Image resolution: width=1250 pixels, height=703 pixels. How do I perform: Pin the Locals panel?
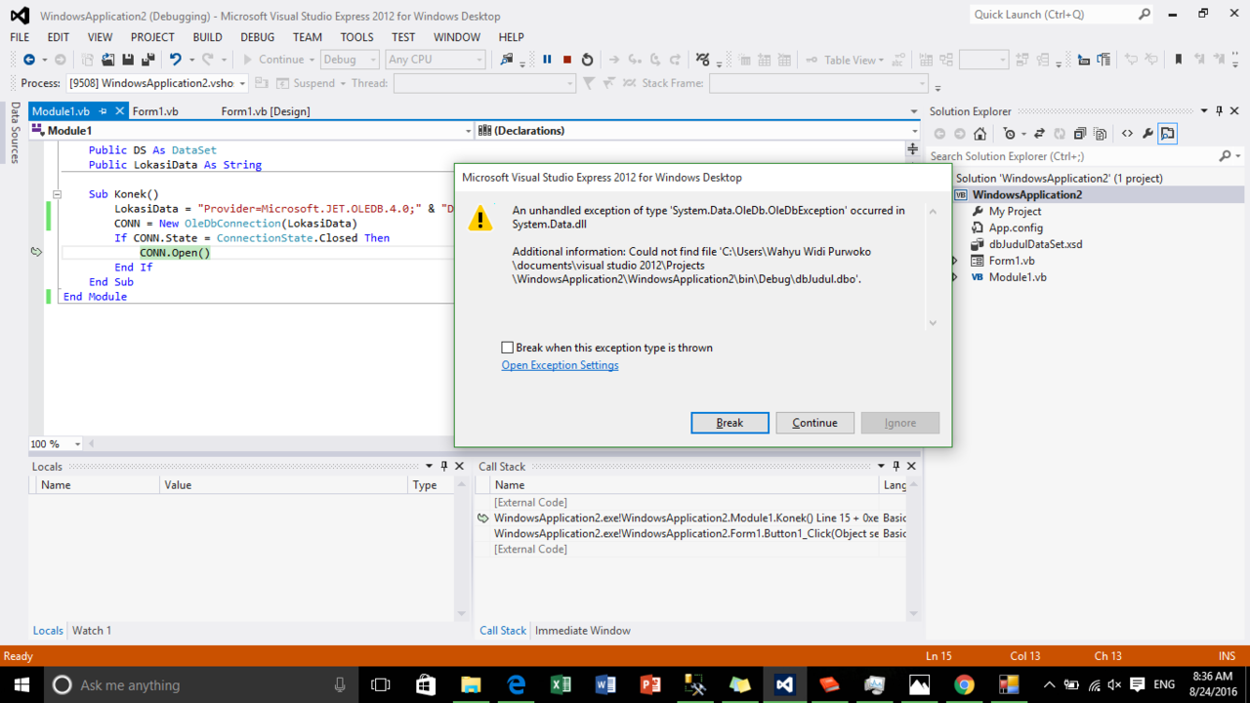point(444,467)
